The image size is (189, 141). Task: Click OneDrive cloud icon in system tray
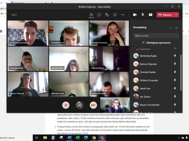click(183, 138)
